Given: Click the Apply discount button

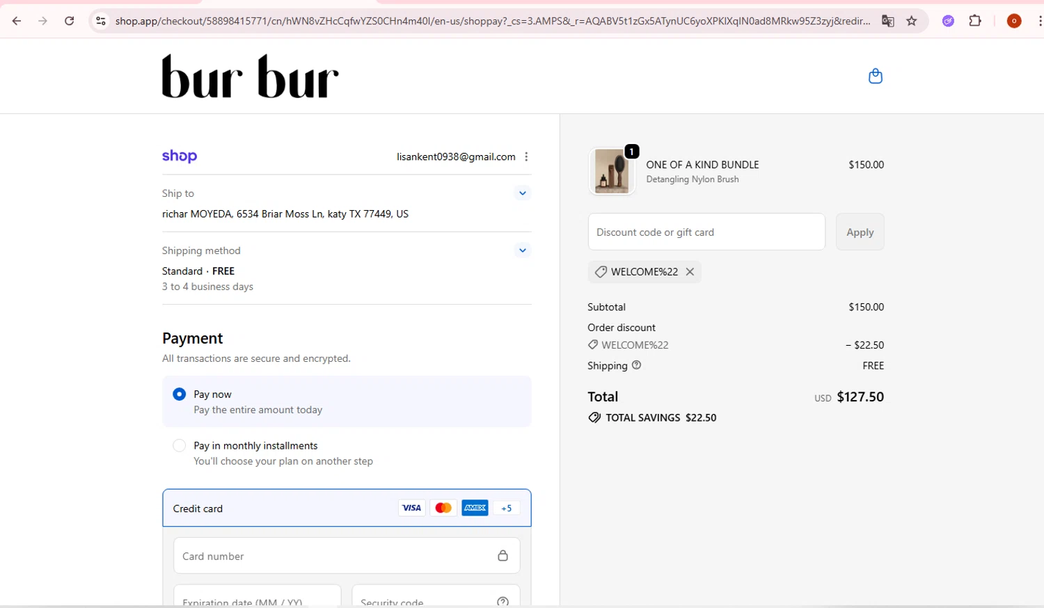Looking at the screenshot, I should pos(860,232).
